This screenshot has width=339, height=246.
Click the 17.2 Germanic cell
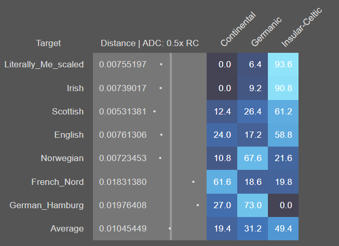coord(252,135)
